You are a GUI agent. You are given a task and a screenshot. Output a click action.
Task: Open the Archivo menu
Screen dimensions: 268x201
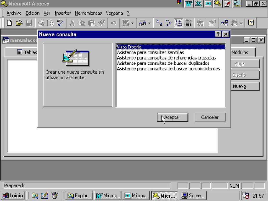(14, 13)
